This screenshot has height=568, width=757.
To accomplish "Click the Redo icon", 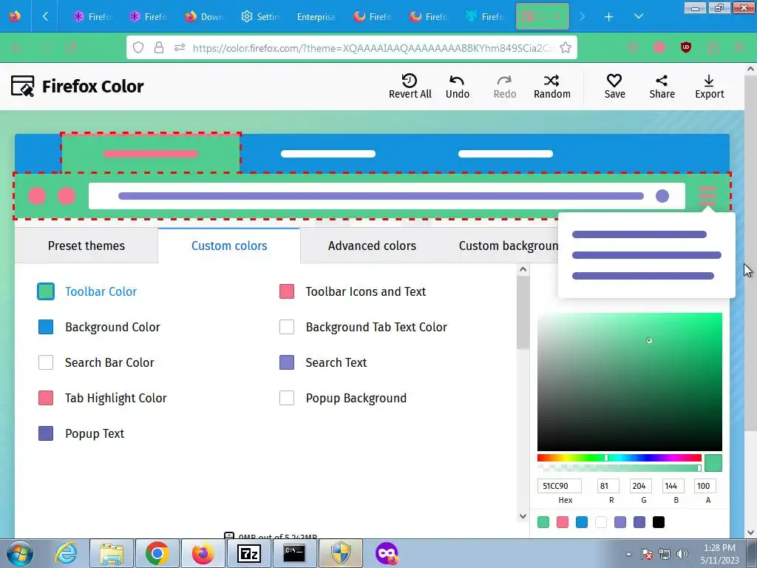I will [x=504, y=80].
